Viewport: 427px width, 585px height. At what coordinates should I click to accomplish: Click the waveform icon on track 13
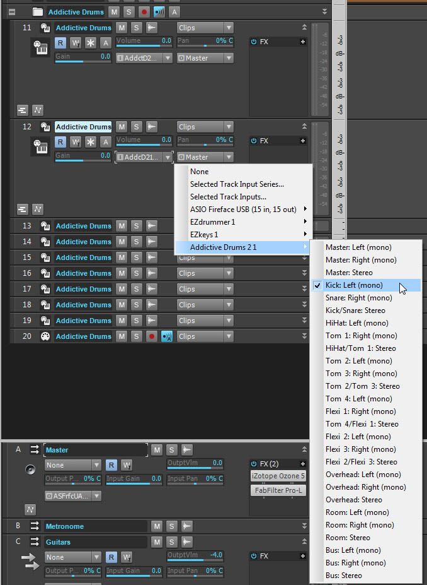pos(151,226)
